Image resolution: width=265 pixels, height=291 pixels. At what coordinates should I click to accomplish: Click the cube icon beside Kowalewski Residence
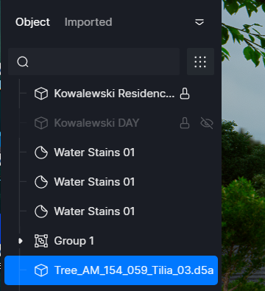pos(41,94)
